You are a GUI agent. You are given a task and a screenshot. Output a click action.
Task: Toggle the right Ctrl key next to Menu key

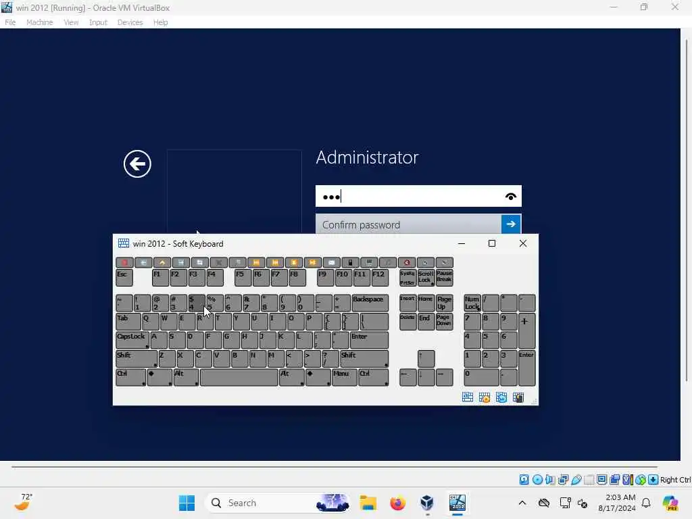click(373, 378)
